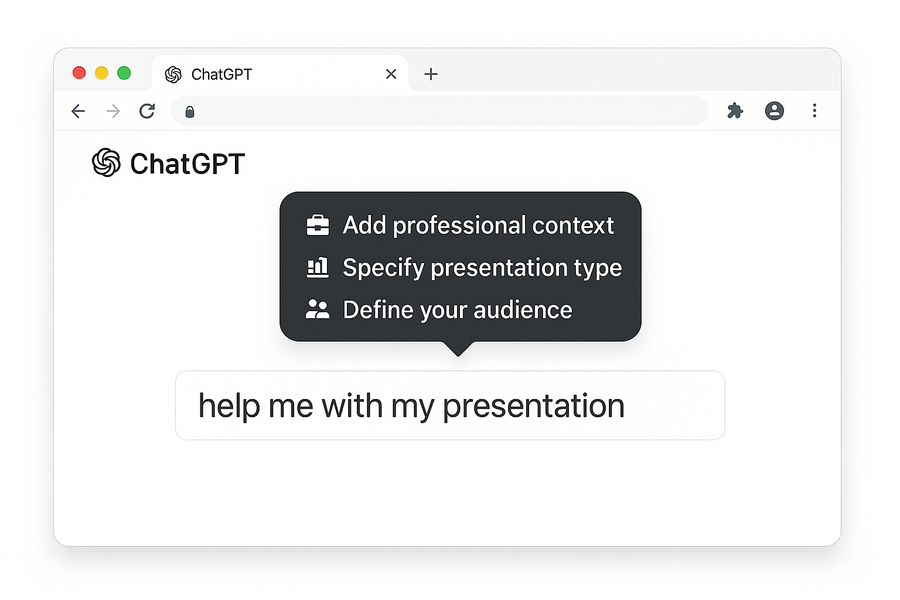
Task: Open a new browser tab
Action: 431,74
